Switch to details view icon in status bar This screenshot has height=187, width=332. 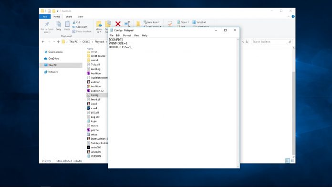pos(288,161)
